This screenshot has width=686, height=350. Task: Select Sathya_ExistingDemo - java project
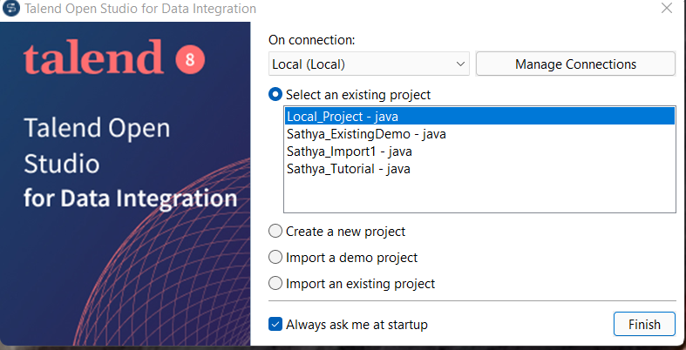pyautogui.click(x=479, y=134)
